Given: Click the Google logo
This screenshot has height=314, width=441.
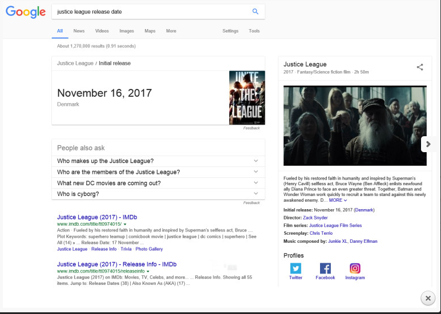Looking at the screenshot, I should click(x=26, y=12).
